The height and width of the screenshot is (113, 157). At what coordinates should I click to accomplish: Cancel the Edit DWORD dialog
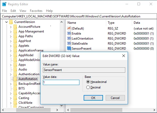pos(115,98)
